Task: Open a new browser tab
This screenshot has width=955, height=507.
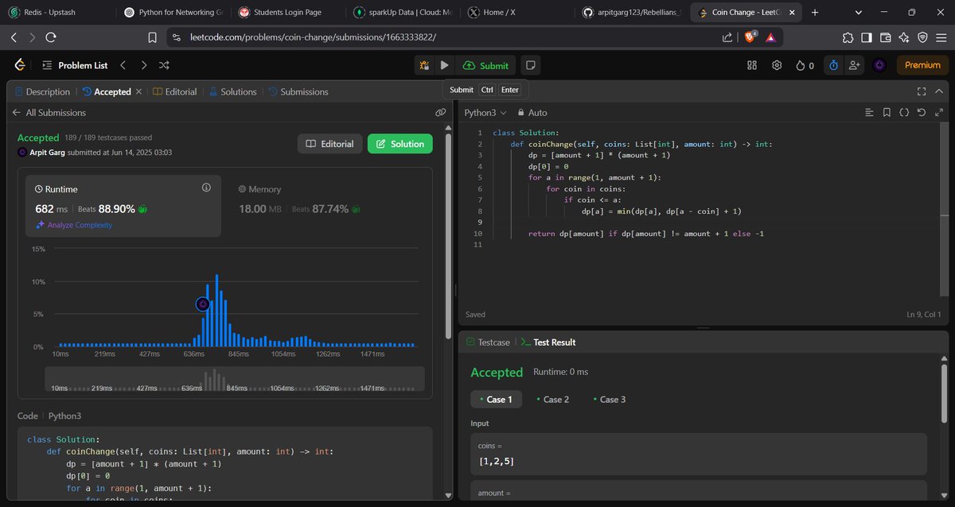Action: 815,13
